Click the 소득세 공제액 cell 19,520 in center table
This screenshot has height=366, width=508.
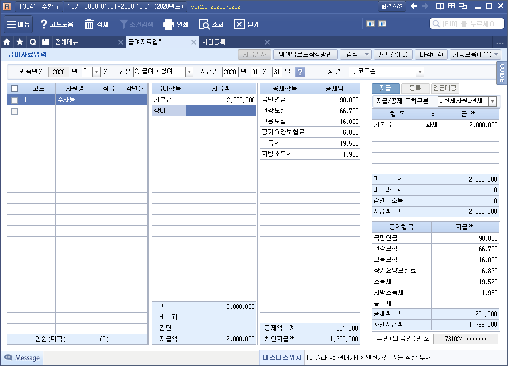pos(334,143)
